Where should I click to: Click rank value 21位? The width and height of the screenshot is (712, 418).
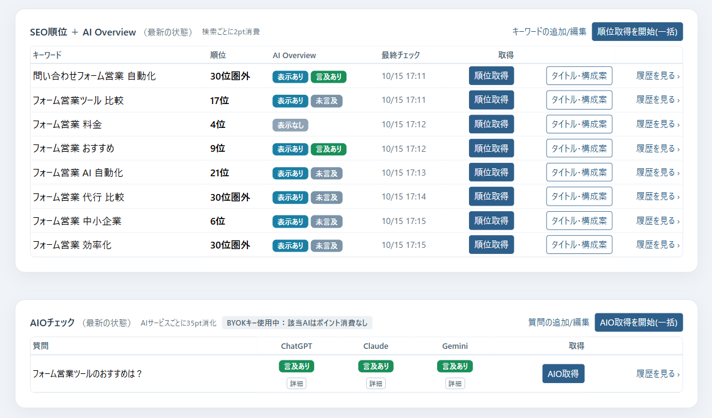(219, 173)
